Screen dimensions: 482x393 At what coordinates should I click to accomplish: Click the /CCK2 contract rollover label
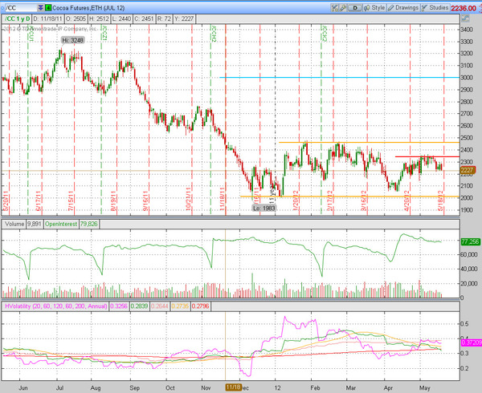[x=325, y=34]
